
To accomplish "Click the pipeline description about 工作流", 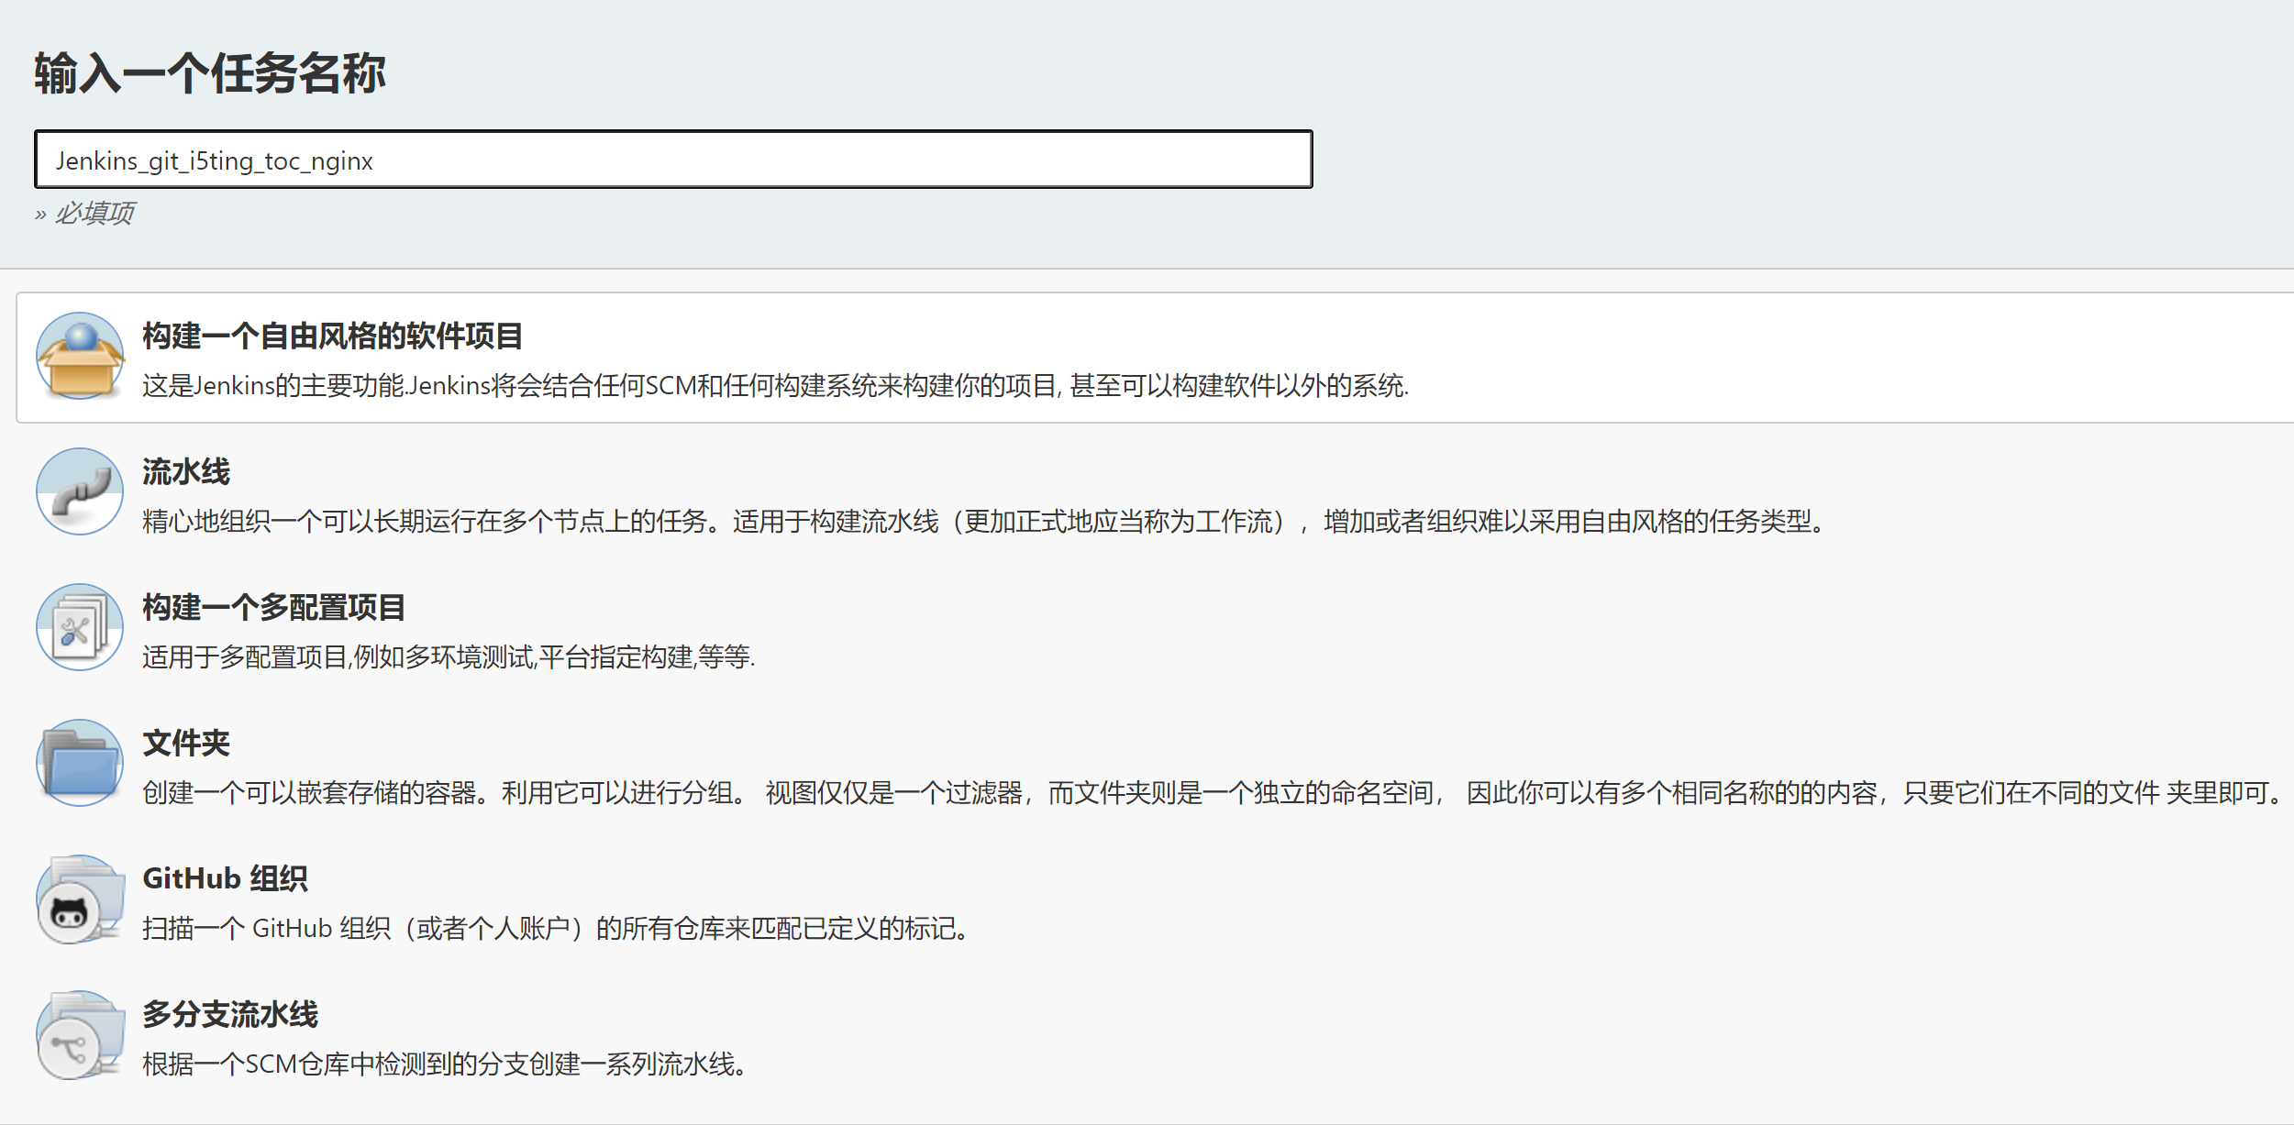I will click(x=985, y=522).
